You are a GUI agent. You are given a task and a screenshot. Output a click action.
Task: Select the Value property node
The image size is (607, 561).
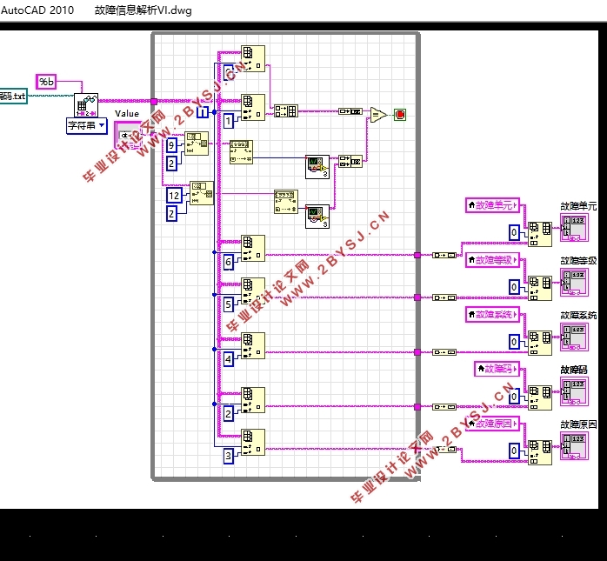click(128, 136)
